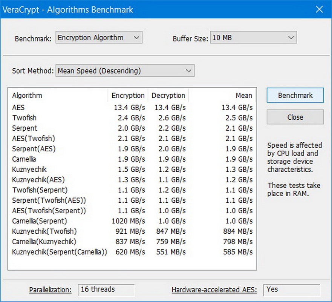Select the Camellia algorithm row
The width and height of the screenshot is (332, 302).
click(x=132, y=159)
